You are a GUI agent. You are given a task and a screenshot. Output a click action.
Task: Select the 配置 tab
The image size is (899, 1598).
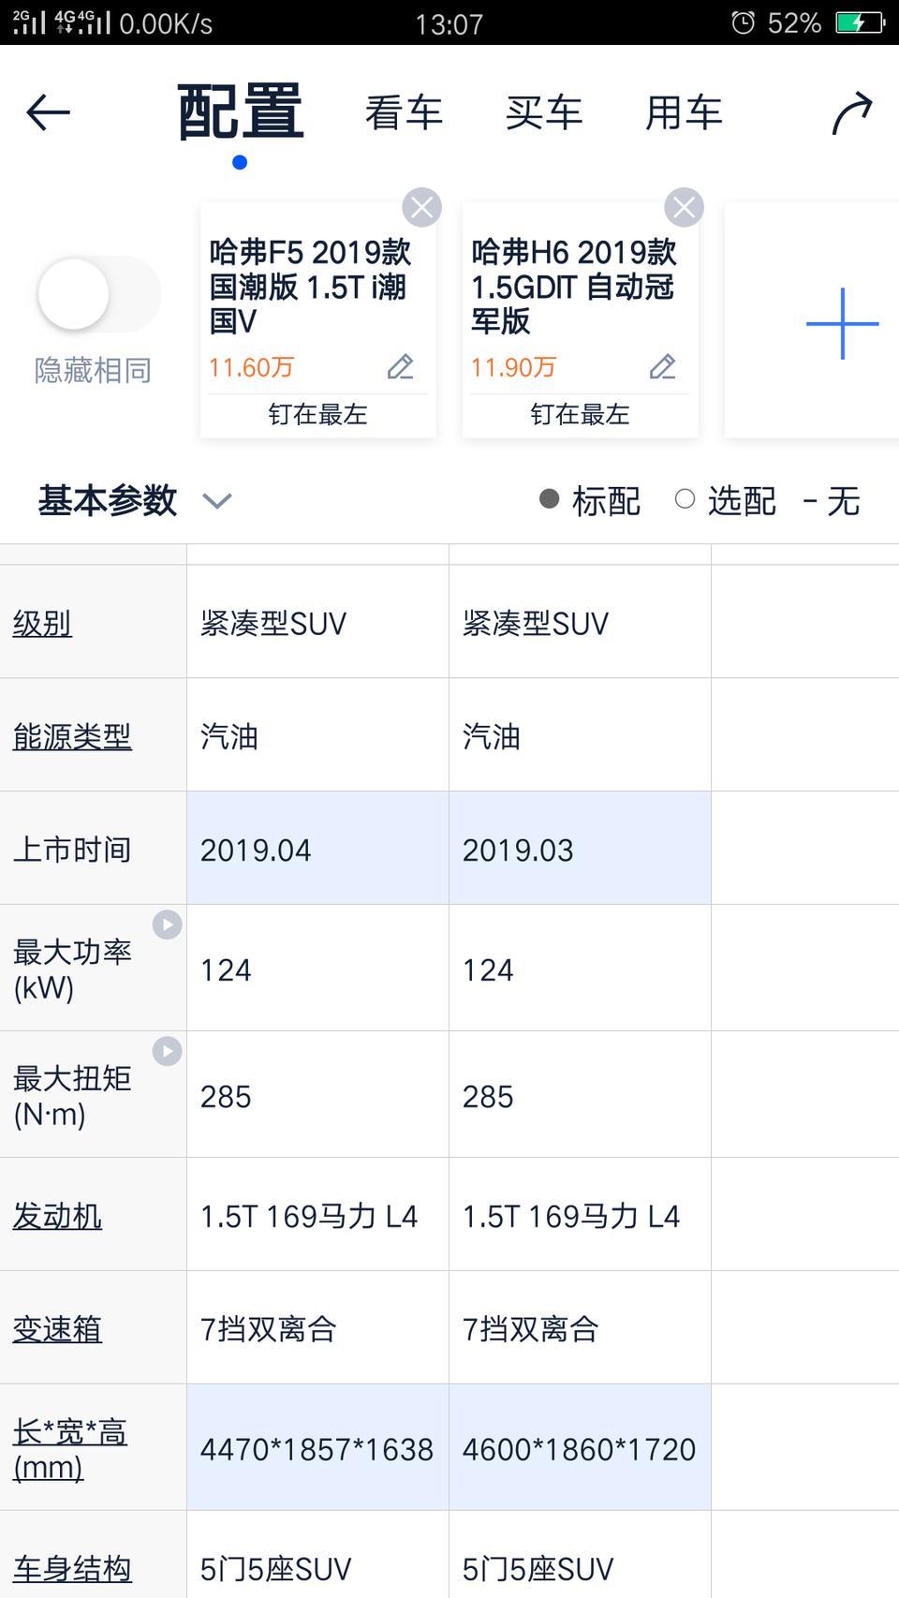(240, 112)
